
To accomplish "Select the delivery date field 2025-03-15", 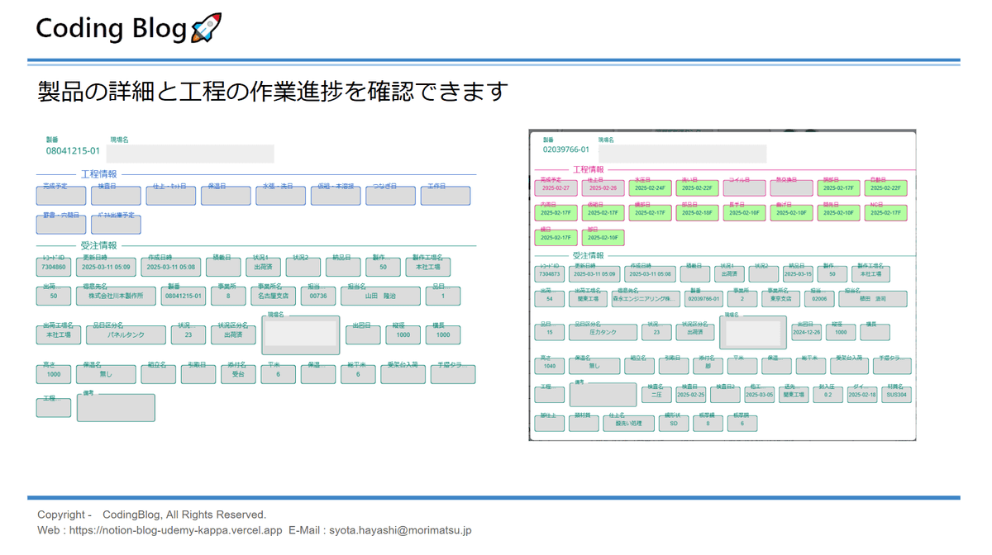I will pos(798,274).
